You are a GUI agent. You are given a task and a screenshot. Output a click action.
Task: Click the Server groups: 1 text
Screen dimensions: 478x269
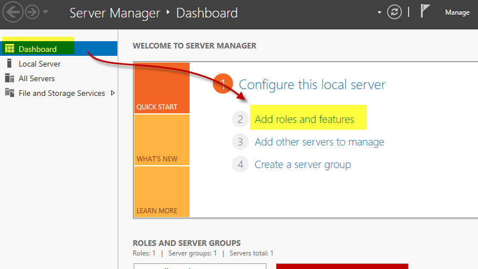tap(192, 253)
